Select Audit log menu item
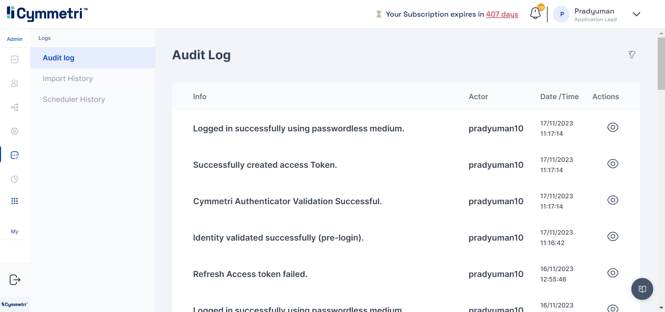 pos(59,58)
